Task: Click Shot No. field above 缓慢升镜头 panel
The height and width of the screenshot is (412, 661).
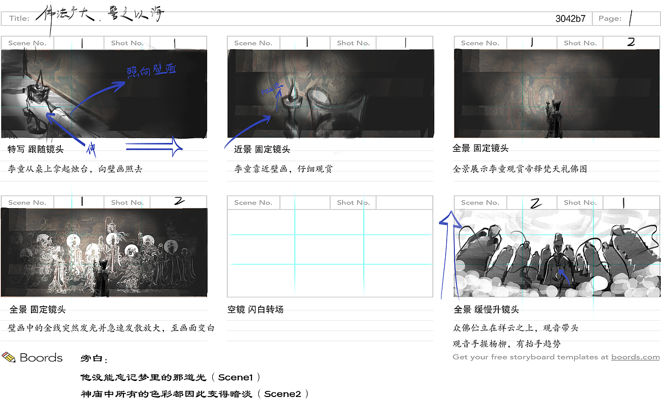Action: coord(631,202)
